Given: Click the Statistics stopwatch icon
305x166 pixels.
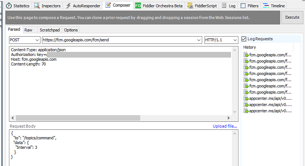Looking at the screenshot, I should click(x=9, y=6).
